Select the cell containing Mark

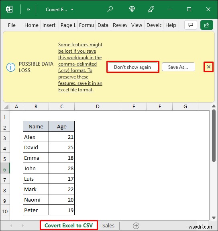36,189
